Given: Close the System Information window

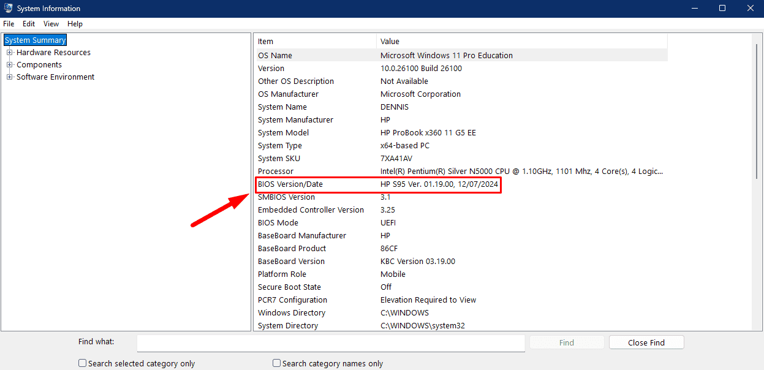Looking at the screenshot, I should [x=751, y=9].
